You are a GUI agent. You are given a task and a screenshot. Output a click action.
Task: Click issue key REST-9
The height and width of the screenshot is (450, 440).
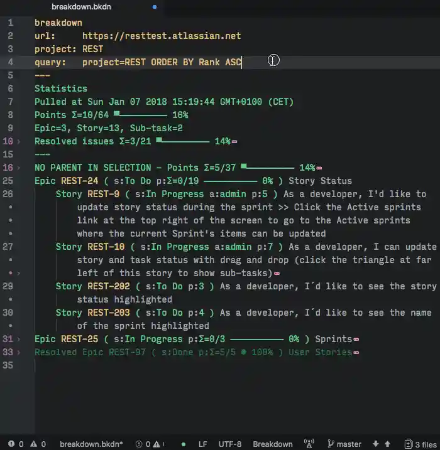tap(104, 194)
